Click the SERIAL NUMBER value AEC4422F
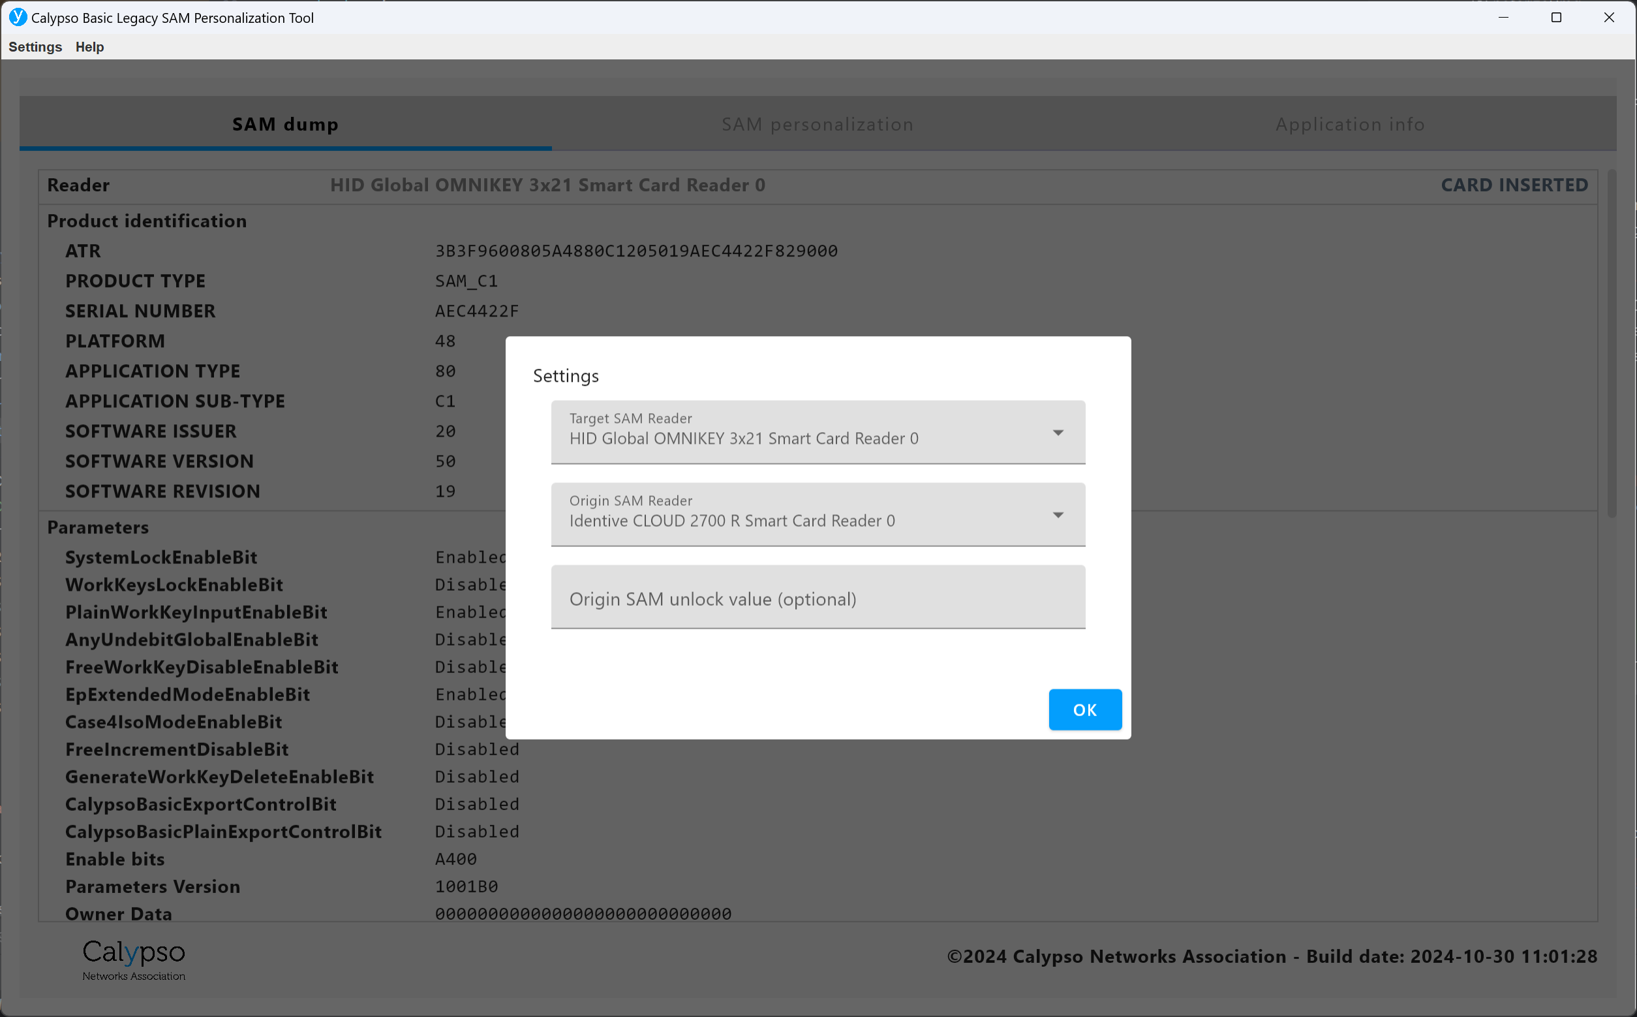1637x1017 pixels. [x=477, y=311]
